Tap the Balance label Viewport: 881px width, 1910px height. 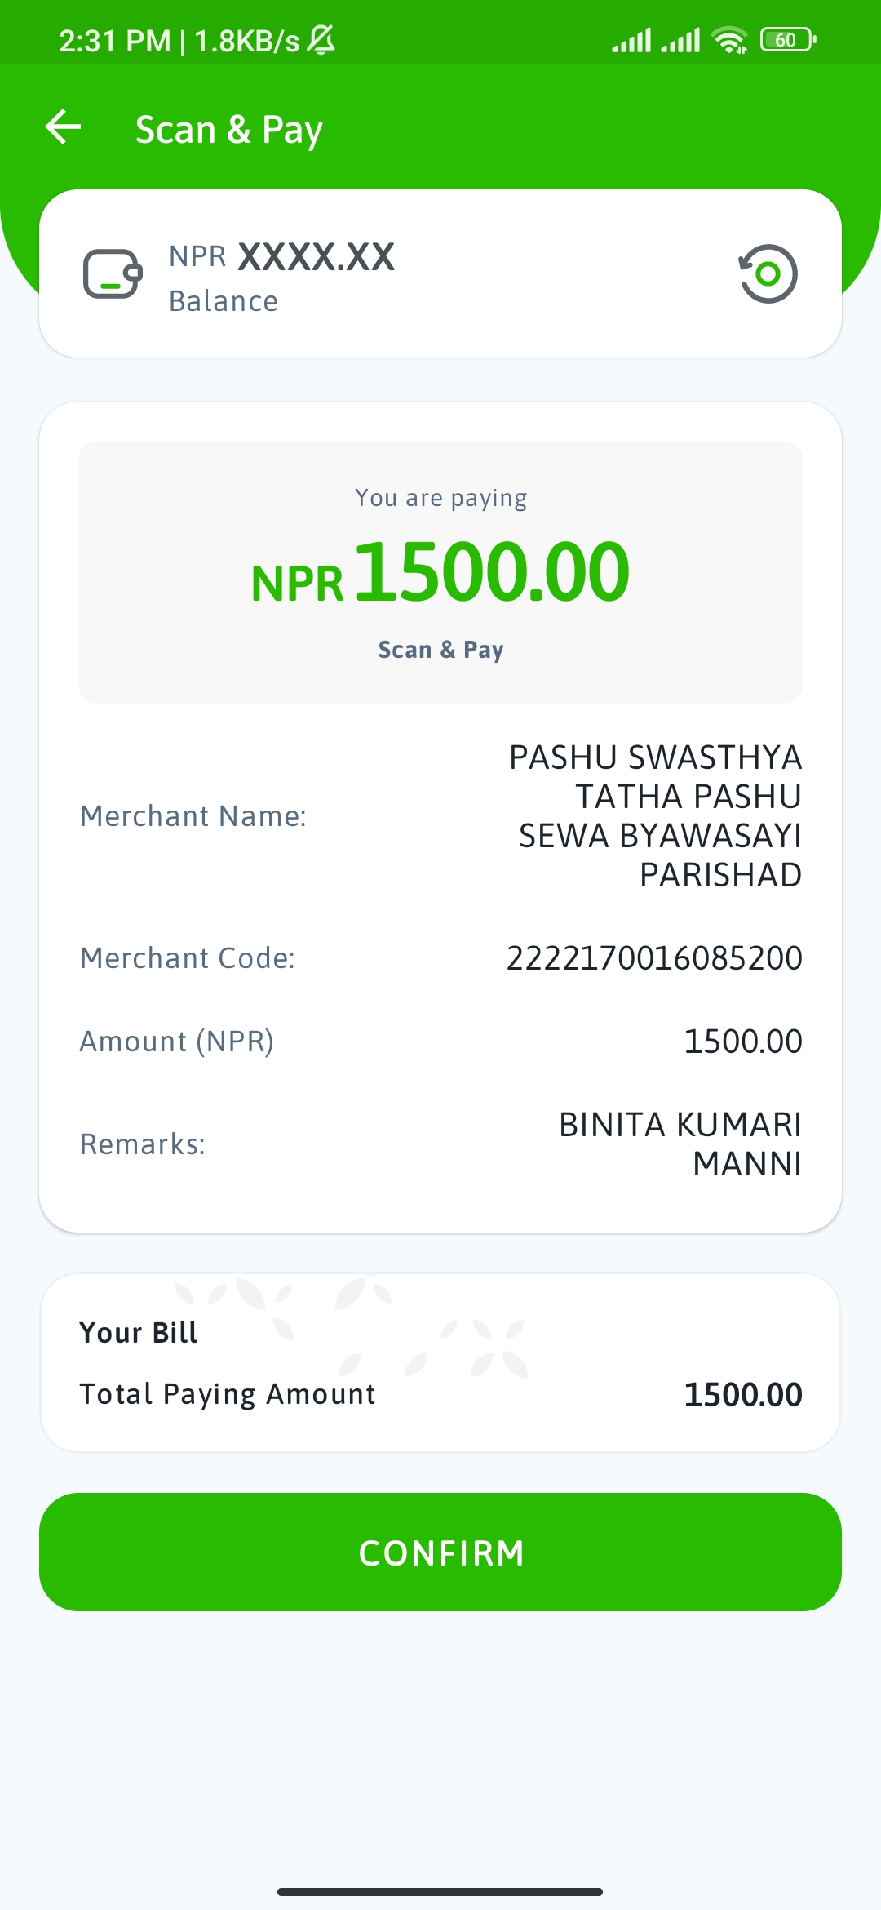coord(224,301)
